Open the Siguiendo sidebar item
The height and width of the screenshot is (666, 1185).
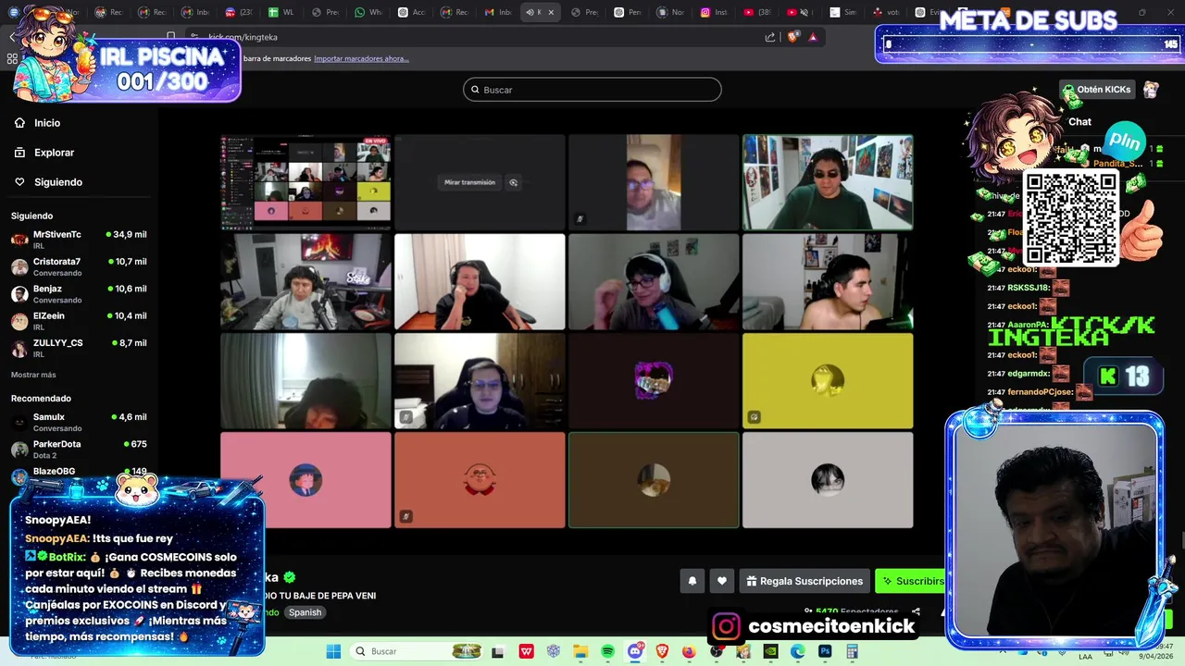[x=58, y=182]
